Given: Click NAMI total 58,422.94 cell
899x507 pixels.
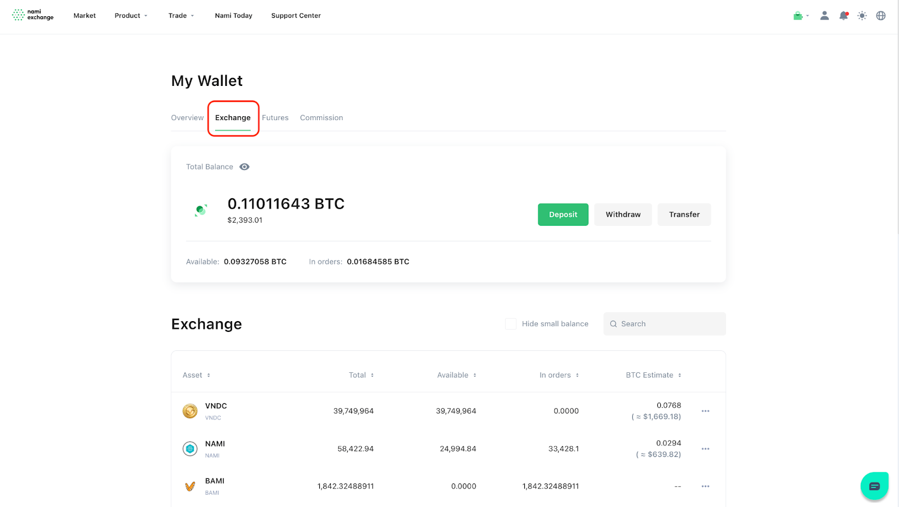Looking at the screenshot, I should point(356,449).
